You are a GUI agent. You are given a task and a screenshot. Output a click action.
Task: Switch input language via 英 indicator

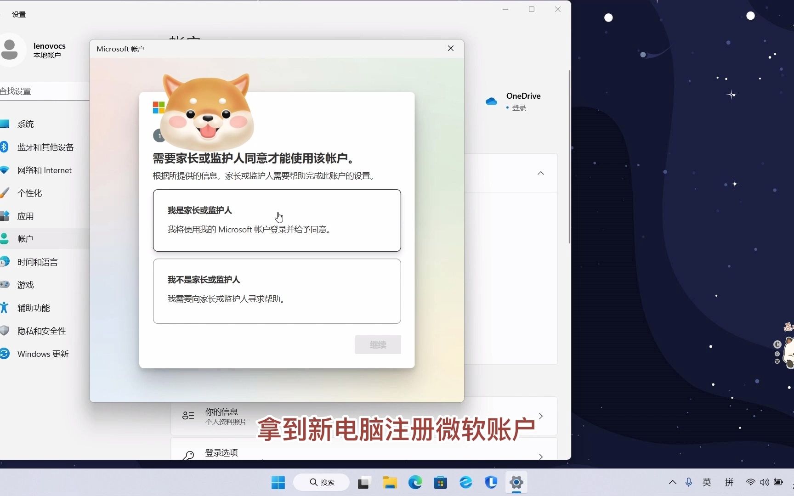coord(707,482)
